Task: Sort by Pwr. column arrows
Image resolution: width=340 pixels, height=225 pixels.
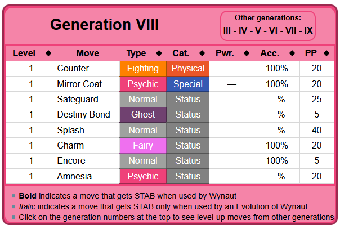Action: click(x=247, y=53)
